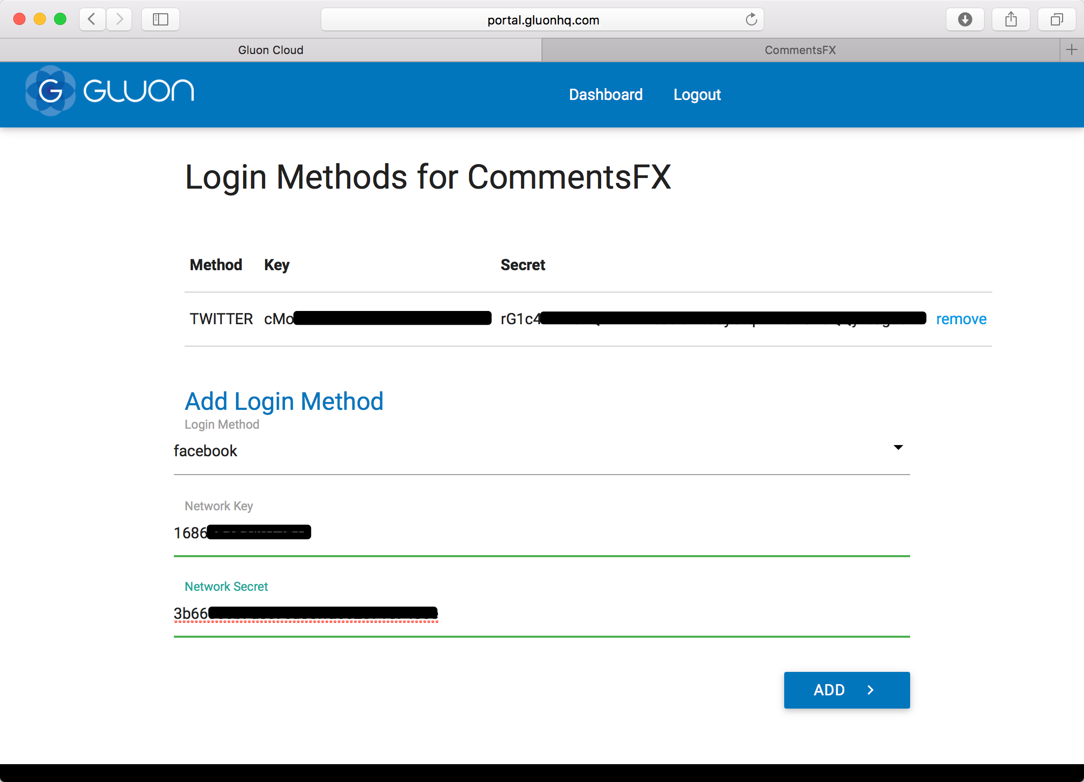Click the Network Secret input field
Screen dimensions: 1084x782
tap(541, 613)
